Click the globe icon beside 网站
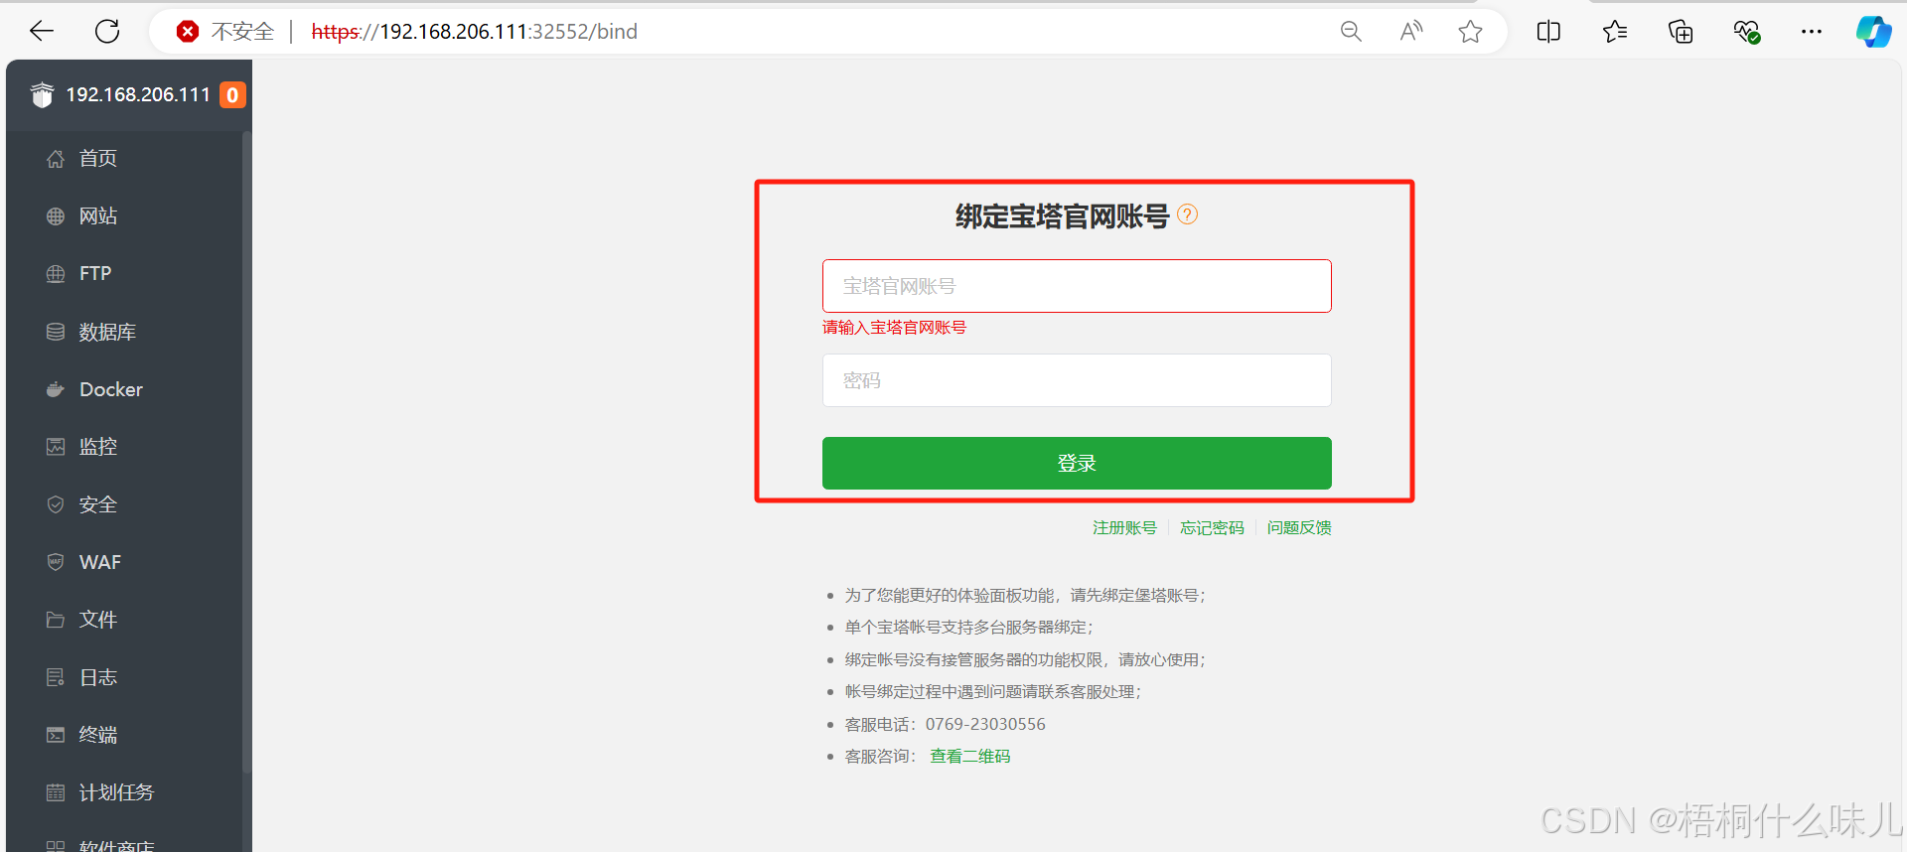1907x852 pixels. tap(56, 216)
